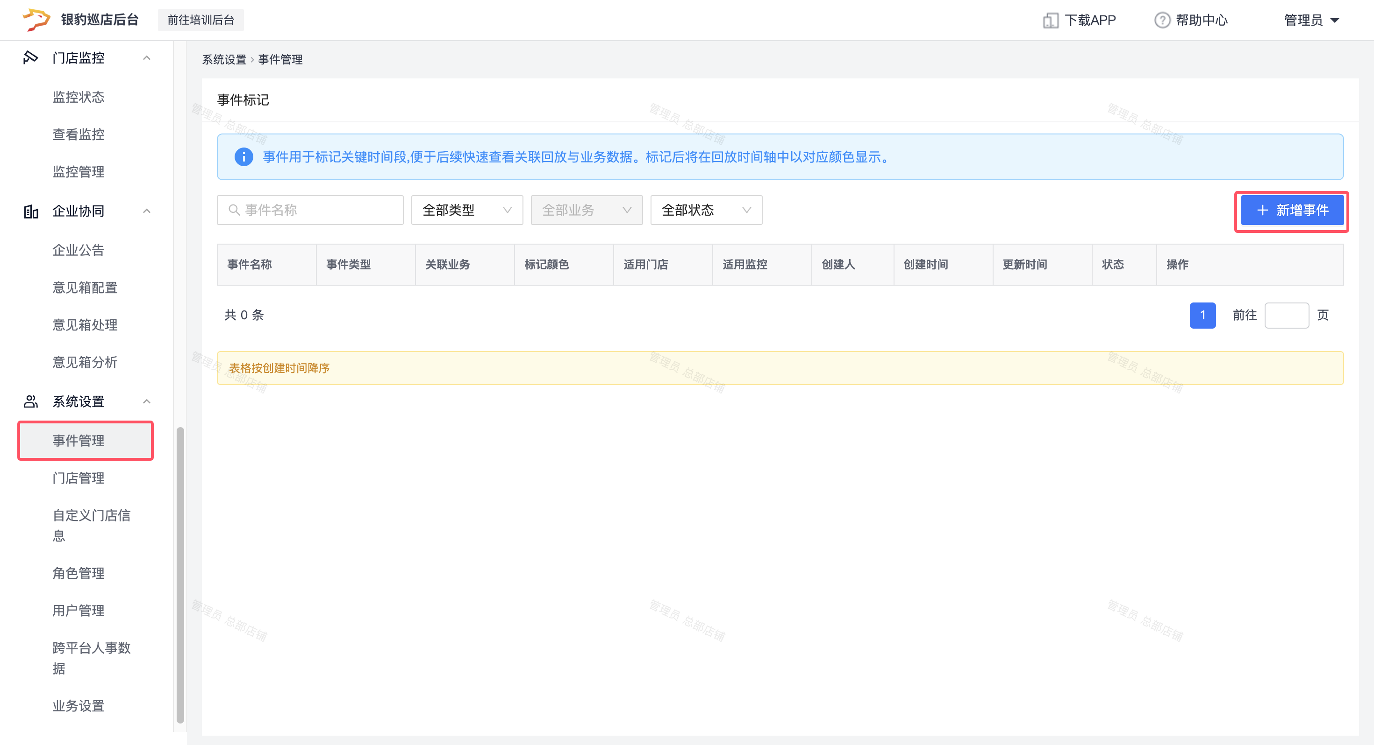Click the 下载APP phone icon
The image size is (1374, 745).
(x=1050, y=20)
